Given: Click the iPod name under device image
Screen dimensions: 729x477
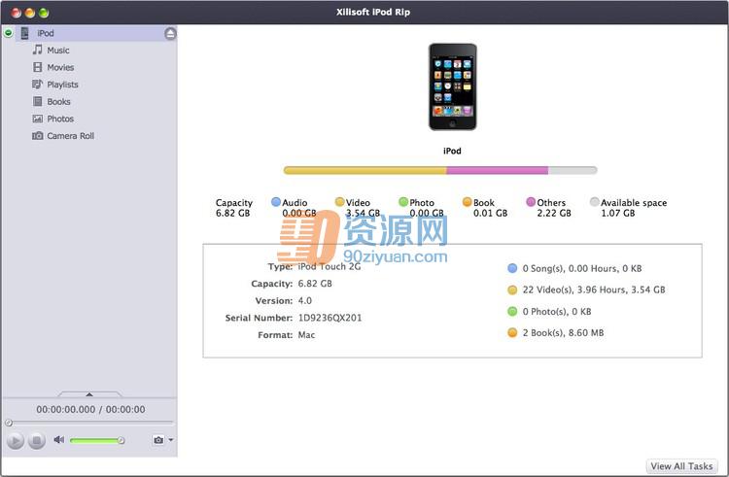Looking at the screenshot, I should 452,151.
